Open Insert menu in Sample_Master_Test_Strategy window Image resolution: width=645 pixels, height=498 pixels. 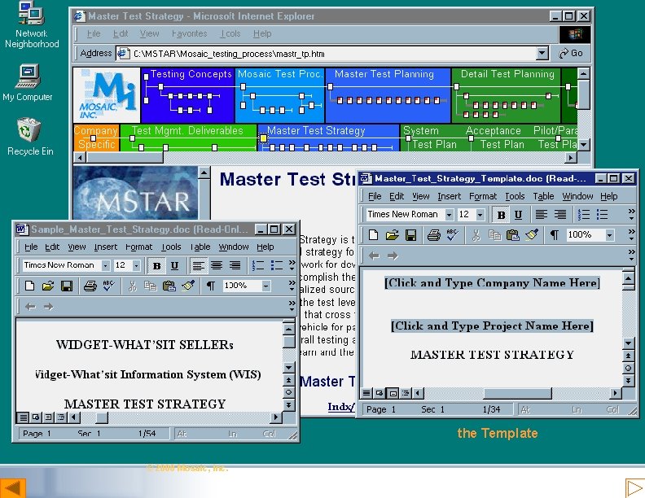[106, 247]
